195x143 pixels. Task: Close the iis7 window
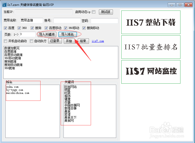[x=189, y=5]
